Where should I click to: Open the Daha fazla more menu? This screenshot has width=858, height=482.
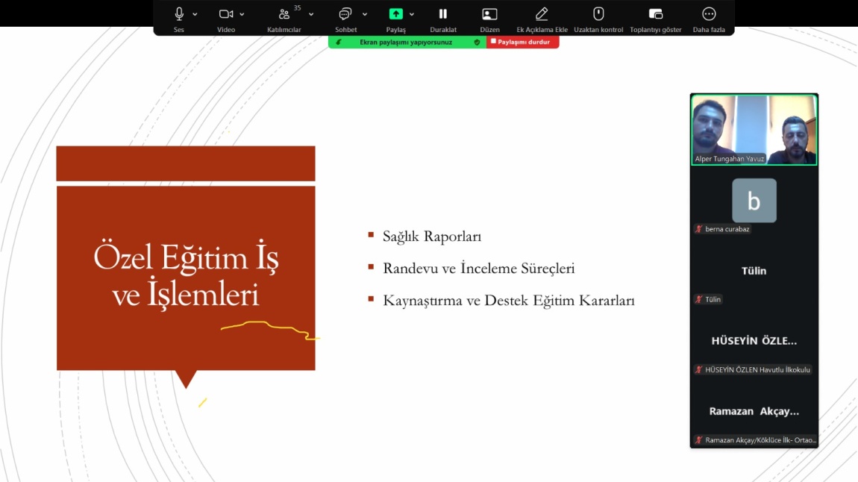709,14
